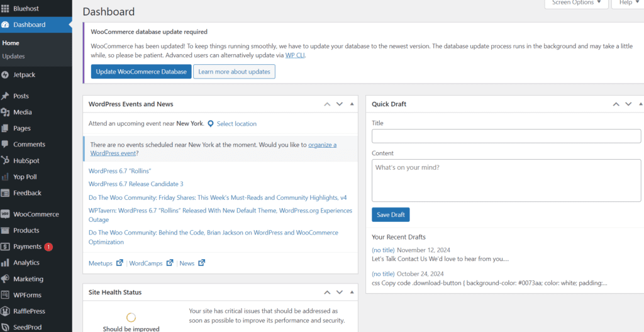Click the location pin icon

click(x=211, y=124)
